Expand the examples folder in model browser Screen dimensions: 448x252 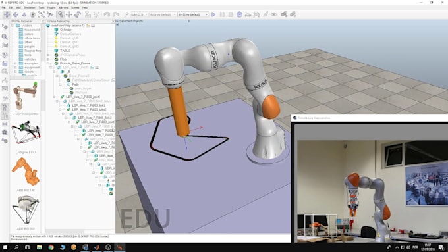[15, 63]
